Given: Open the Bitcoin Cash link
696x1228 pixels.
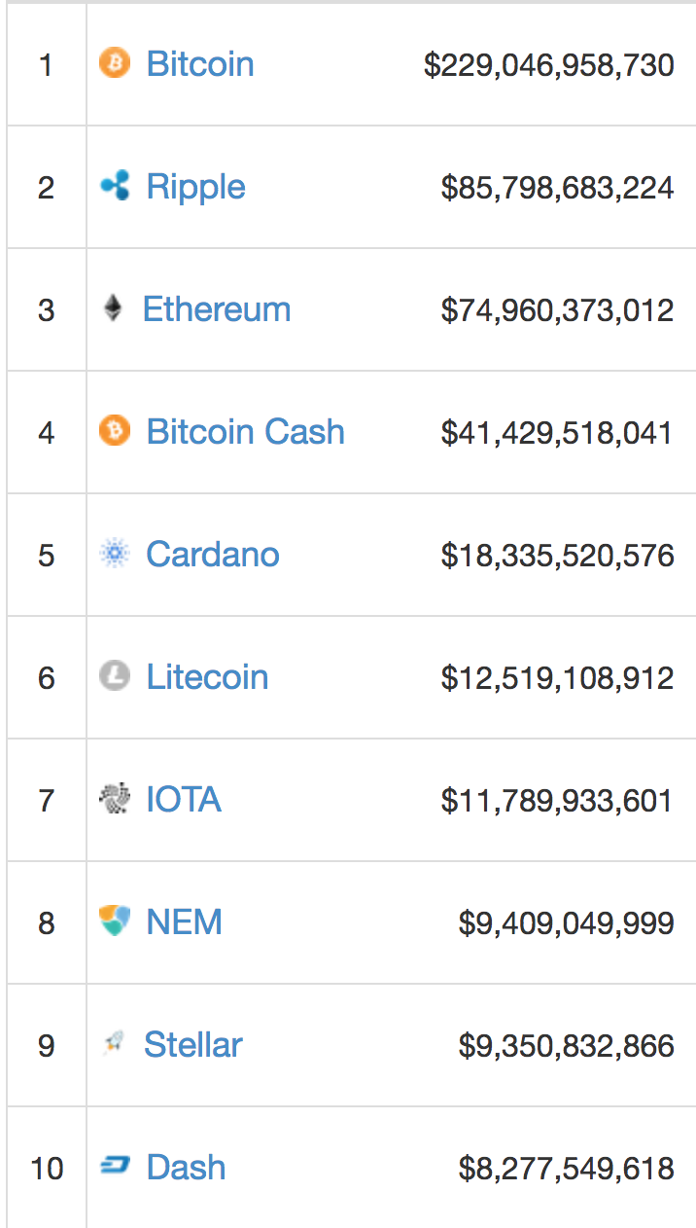Looking at the screenshot, I should tap(245, 432).
